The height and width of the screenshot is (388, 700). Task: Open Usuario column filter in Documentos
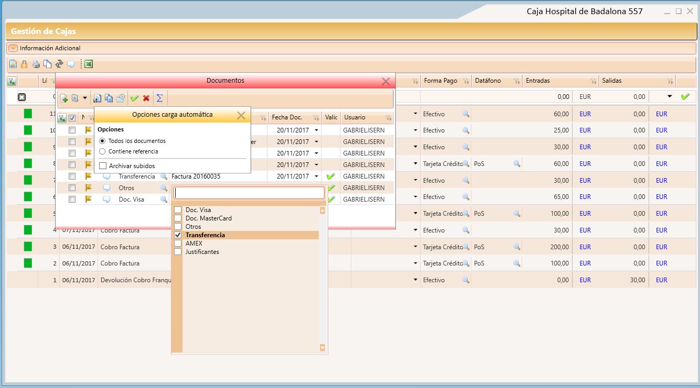point(388,118)
